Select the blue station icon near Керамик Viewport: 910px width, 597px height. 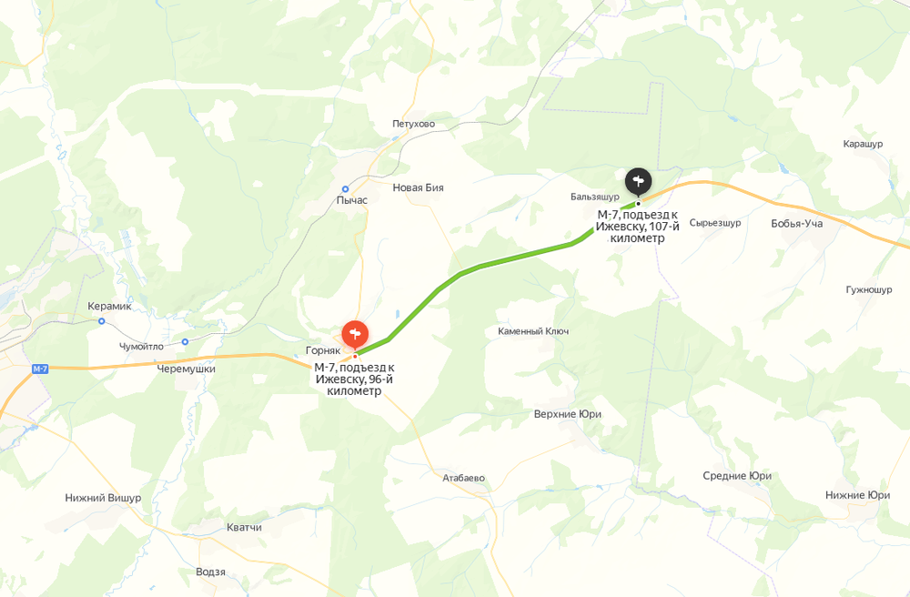pyautogui.click(x=102, y=321)
